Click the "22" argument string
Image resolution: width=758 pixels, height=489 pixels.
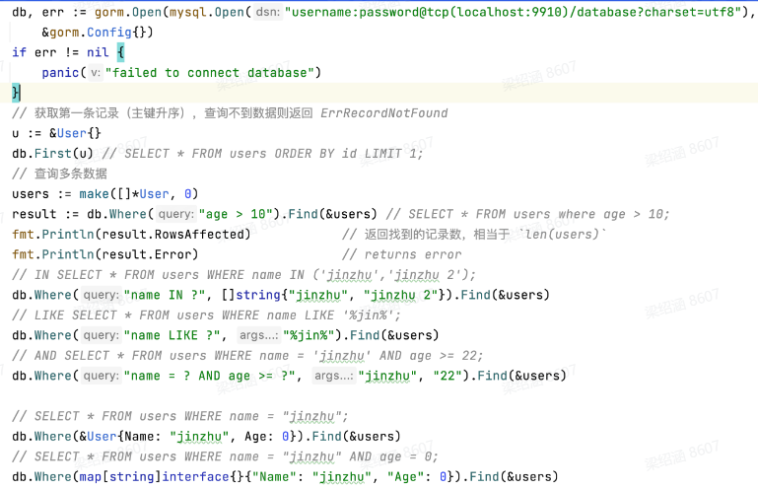pos(448,376)
